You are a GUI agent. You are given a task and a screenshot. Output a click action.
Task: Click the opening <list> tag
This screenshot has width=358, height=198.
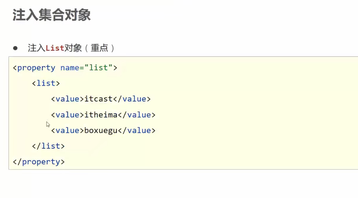tap(46, 83)
